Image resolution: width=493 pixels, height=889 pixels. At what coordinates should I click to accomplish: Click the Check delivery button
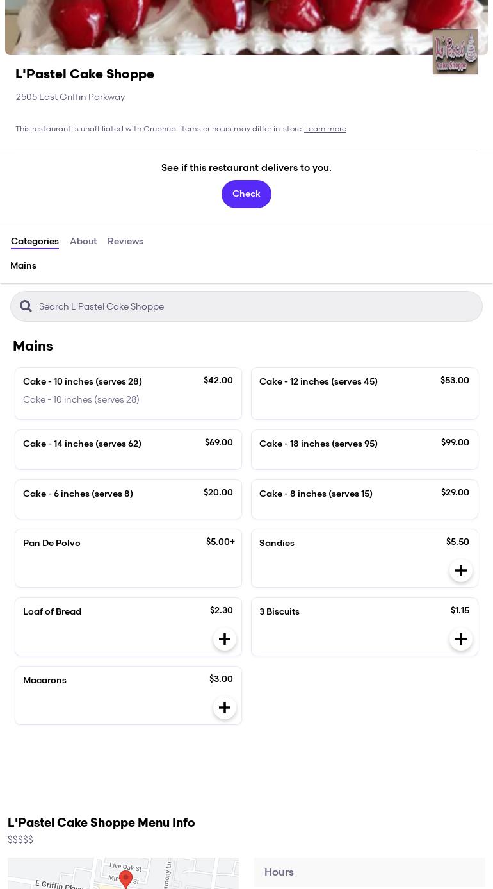point(247,194)
